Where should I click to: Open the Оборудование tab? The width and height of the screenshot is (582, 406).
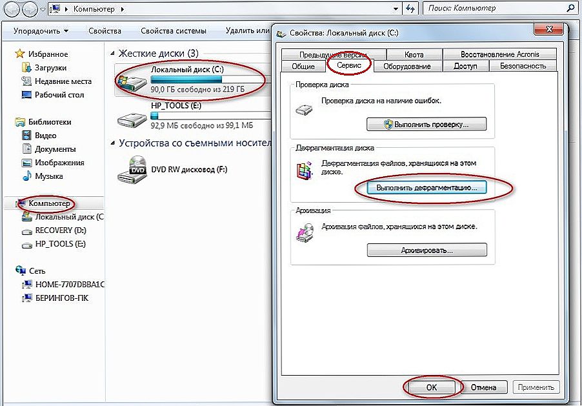[407, 66]
